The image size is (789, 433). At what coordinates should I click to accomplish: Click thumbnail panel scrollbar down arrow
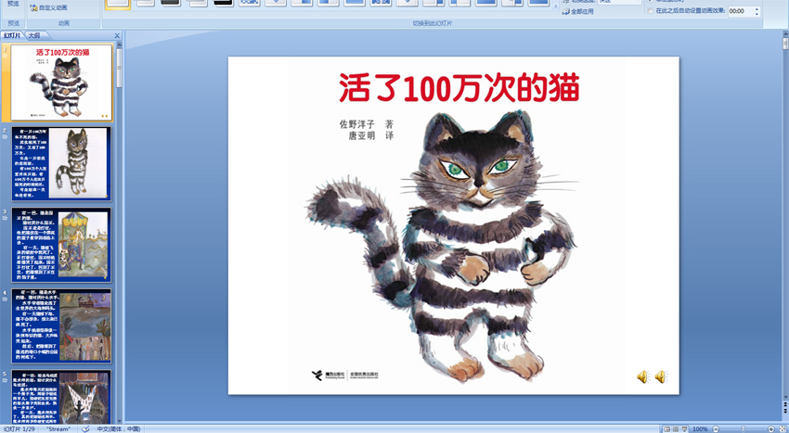click(119, 422)
